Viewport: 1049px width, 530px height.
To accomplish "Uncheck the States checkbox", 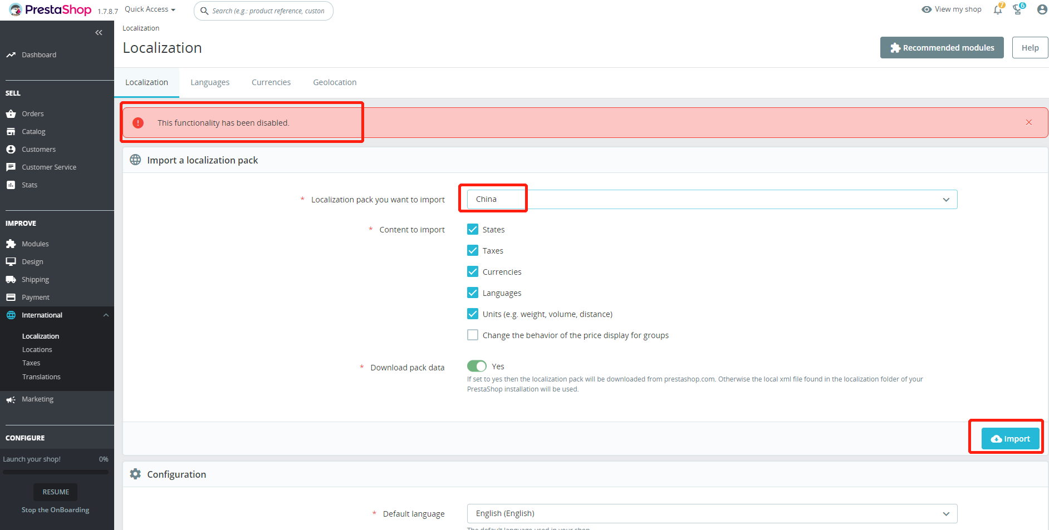I will point(473,229).
